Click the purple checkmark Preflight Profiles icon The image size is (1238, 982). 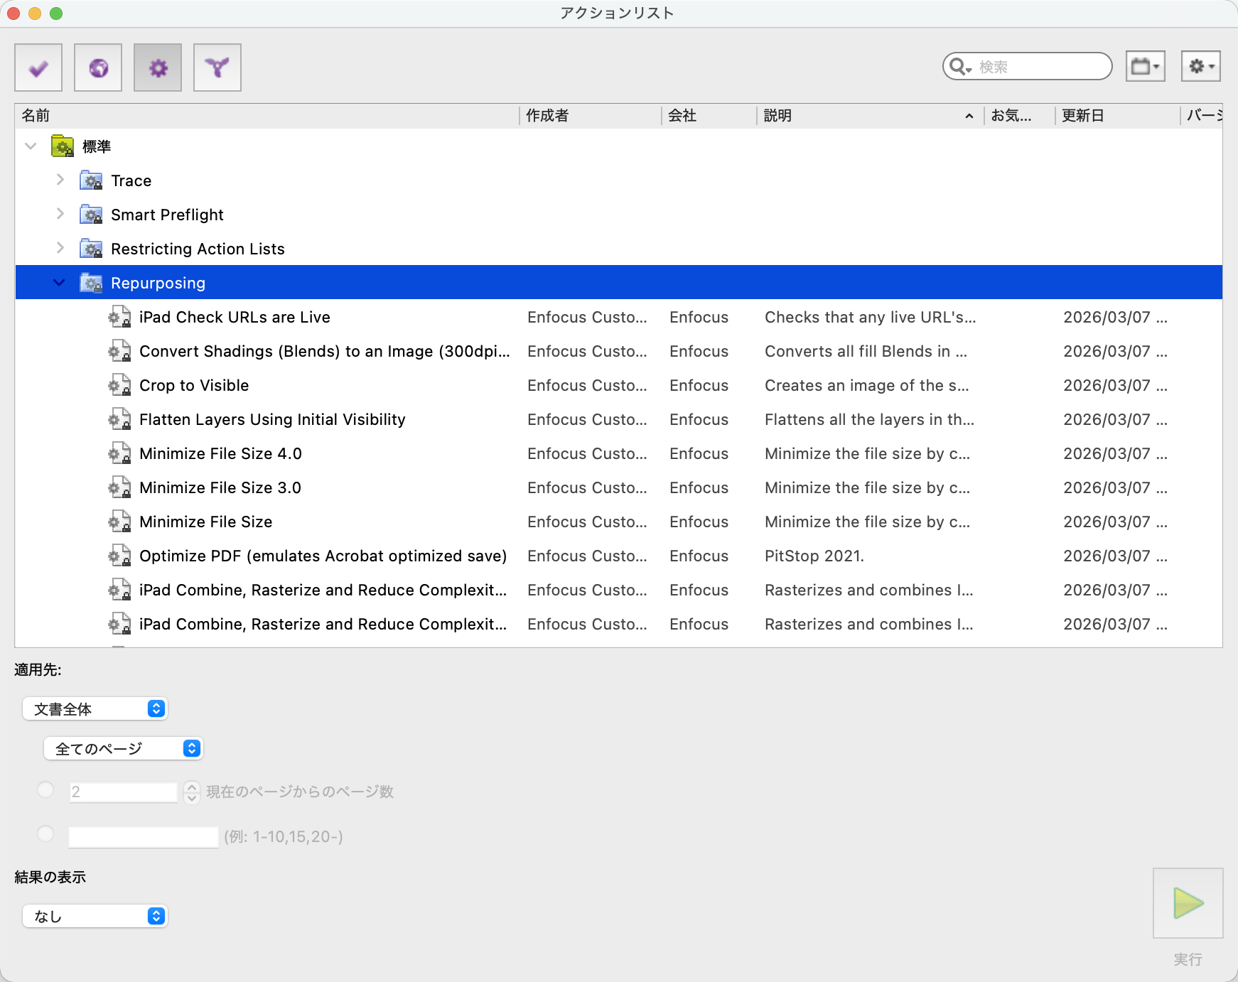[38, 68]
